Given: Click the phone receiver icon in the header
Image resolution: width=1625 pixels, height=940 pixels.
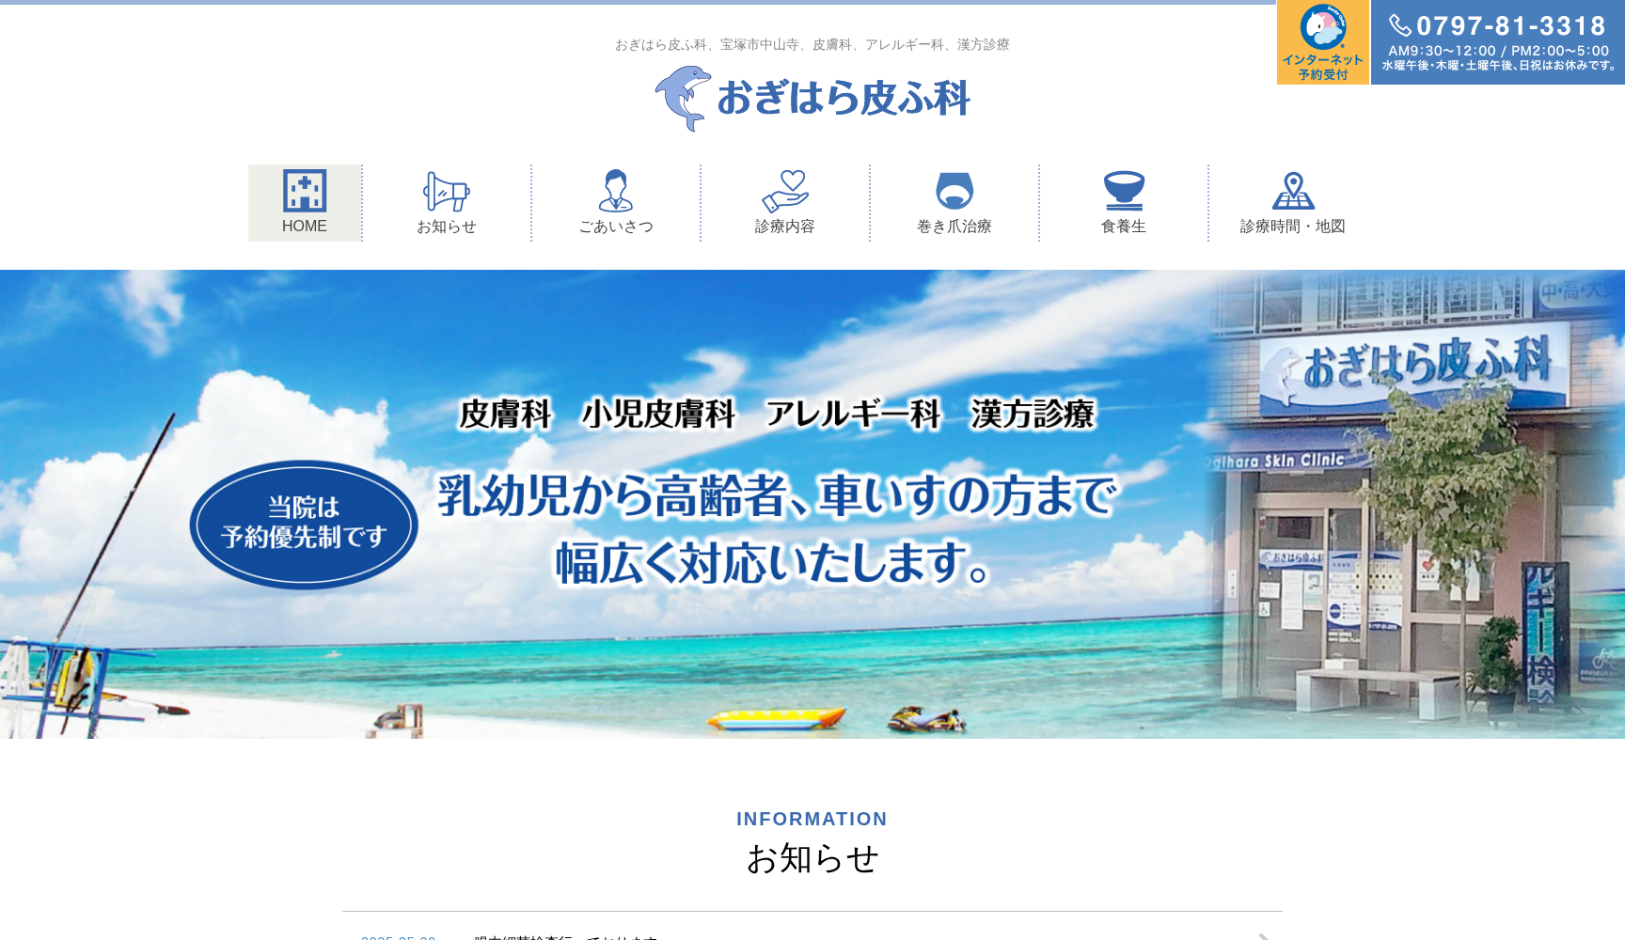Looking at the screenshot, I should [1399, 25].
